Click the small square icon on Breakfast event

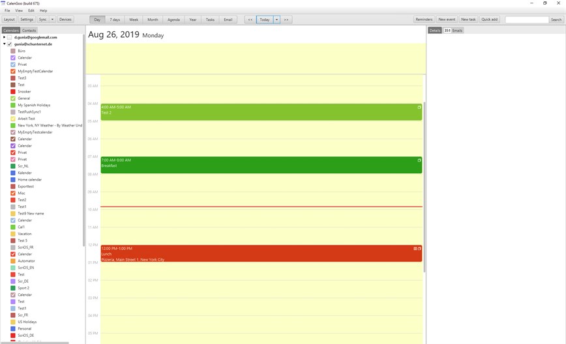pos(419,160)
